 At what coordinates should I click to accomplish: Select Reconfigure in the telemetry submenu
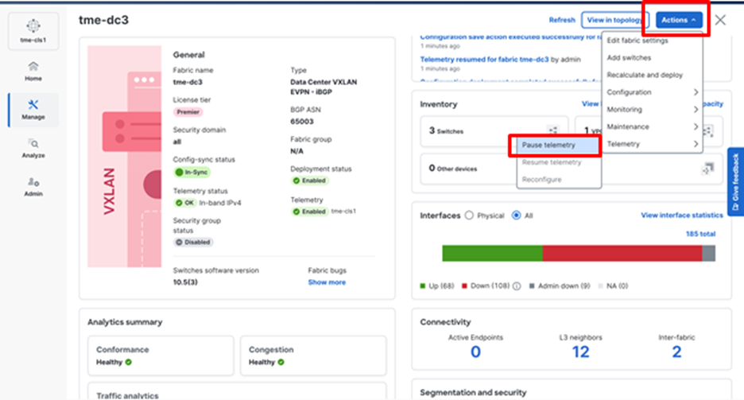pyautogui.click(x=559, y=180)
